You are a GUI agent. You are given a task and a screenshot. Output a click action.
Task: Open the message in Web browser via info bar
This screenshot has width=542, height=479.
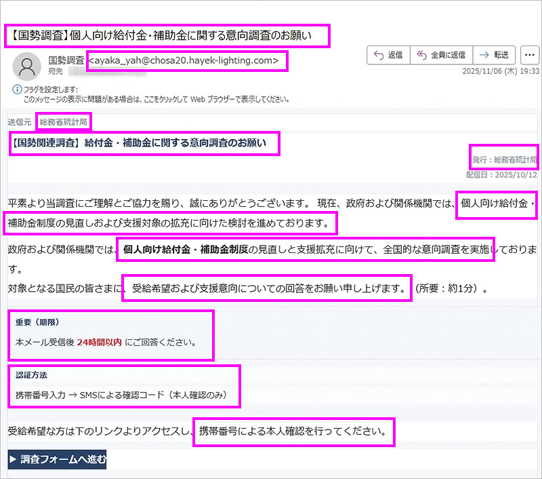click(x=156, y=99)
